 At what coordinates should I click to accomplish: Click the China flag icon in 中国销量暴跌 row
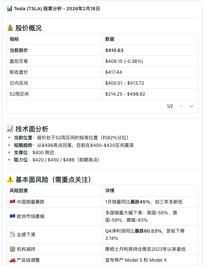tap(13, 201)
